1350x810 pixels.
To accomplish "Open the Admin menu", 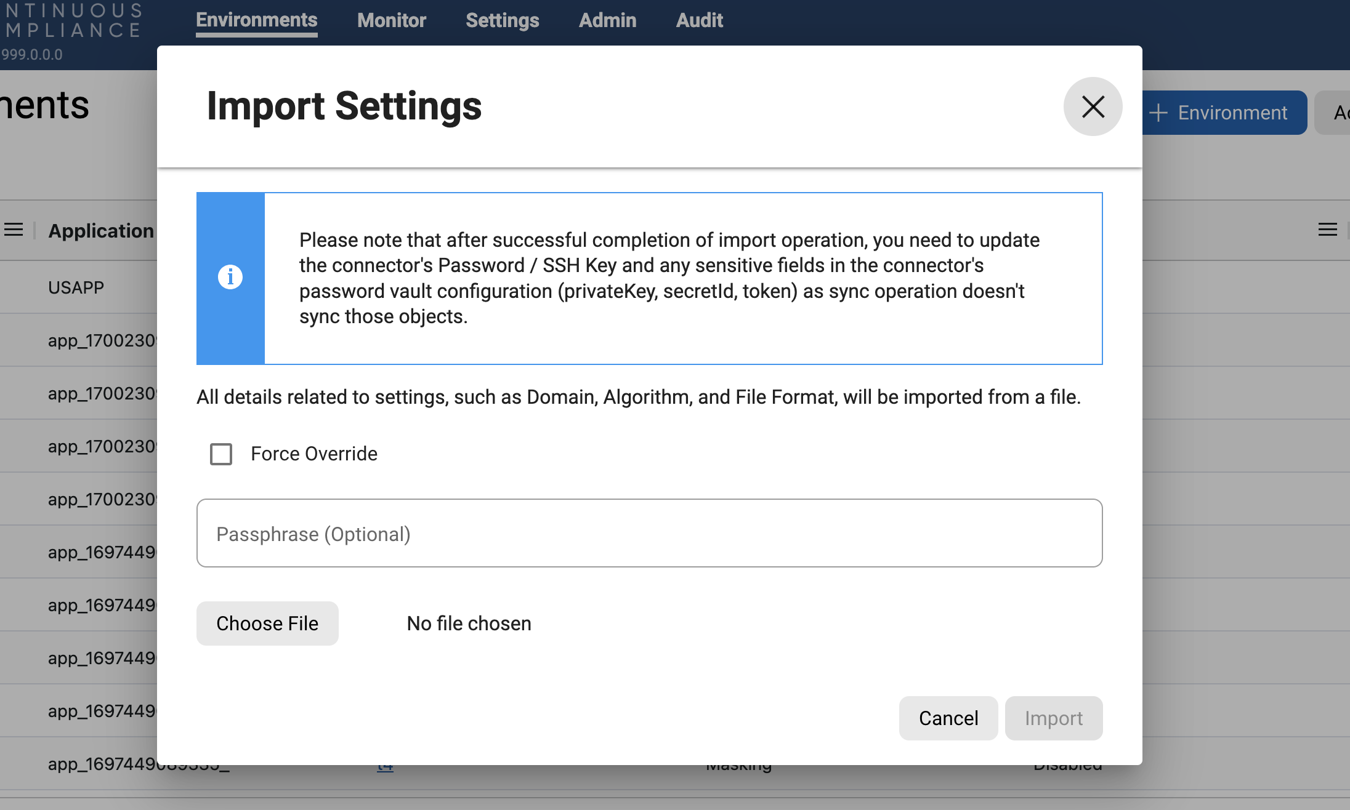I will tap(607, 20).
